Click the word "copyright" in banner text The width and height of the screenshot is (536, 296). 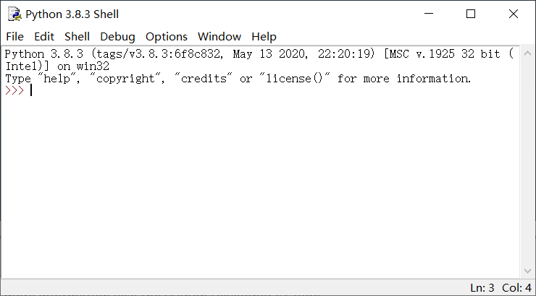pyautogui.click(x=125, y=79)
